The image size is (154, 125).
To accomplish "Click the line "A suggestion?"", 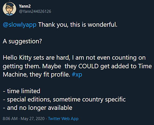I will pyautogui.click(x=22, y=41).
